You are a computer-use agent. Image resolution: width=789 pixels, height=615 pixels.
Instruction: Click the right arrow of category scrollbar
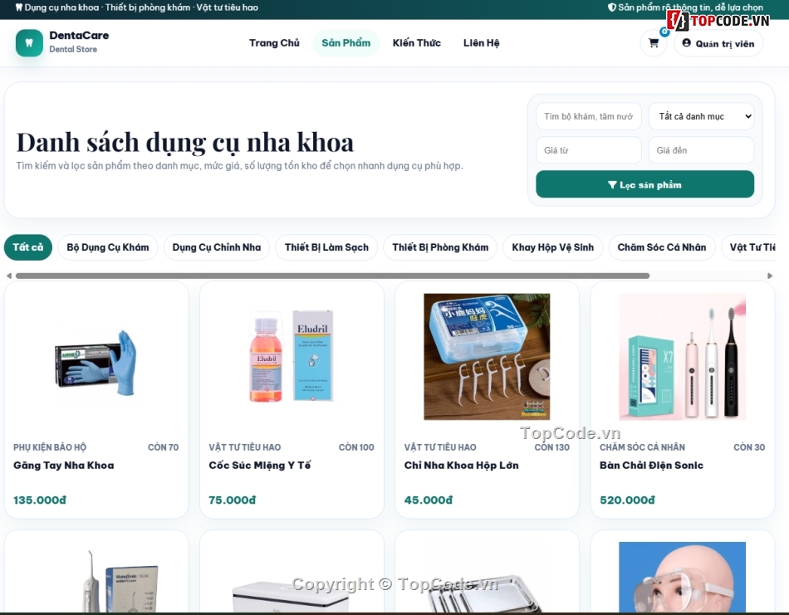769,276
